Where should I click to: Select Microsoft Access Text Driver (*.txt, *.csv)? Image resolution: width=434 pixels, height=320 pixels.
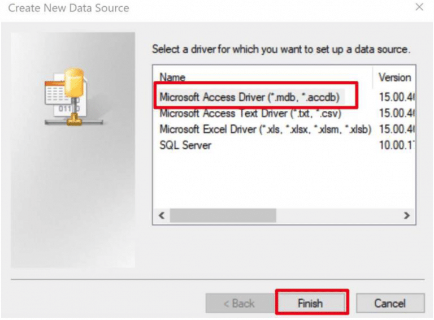pyautogui.click(x=250, y=113)
